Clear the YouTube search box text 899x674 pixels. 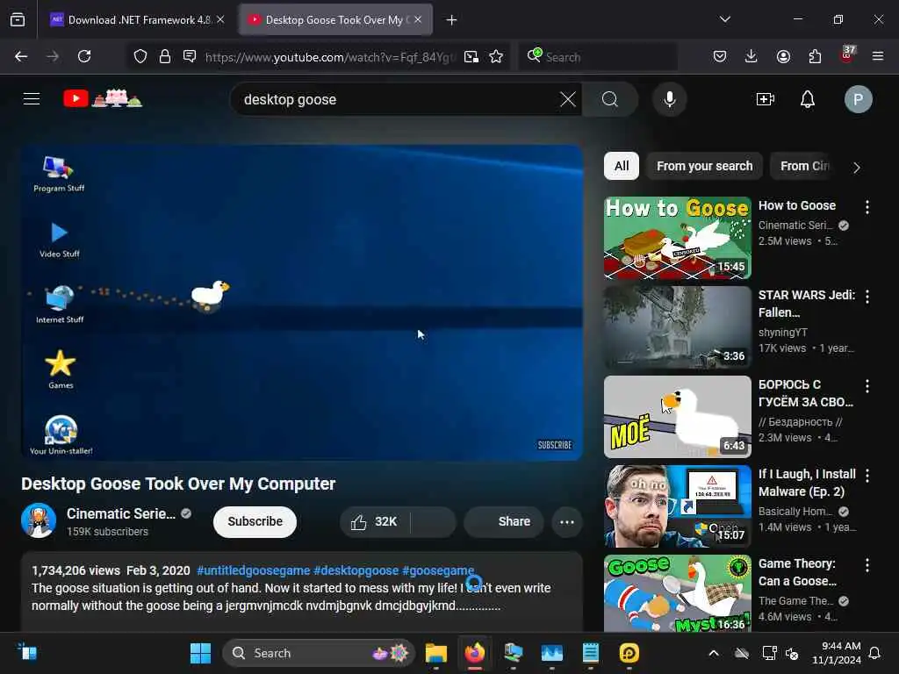click(x=568, y=99)
